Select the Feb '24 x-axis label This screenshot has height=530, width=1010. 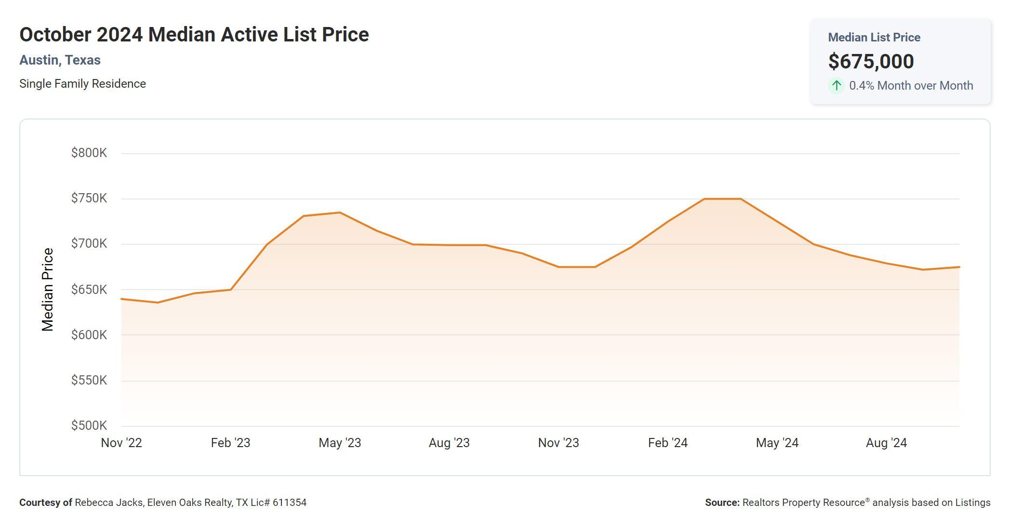(x=667, y=443)
